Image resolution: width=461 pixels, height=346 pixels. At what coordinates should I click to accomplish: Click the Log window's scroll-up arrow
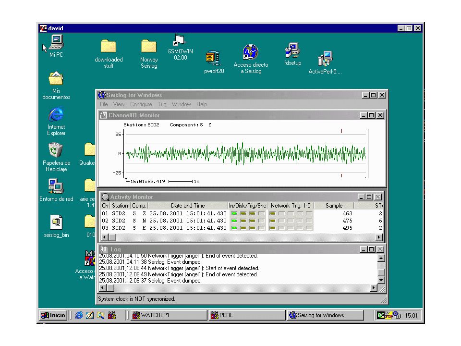click(x=381, y=259)
